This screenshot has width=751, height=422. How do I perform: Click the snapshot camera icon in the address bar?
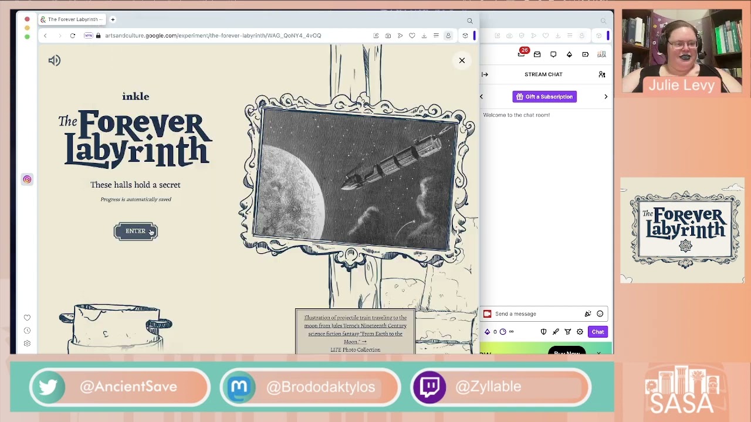tap(388, 36)
